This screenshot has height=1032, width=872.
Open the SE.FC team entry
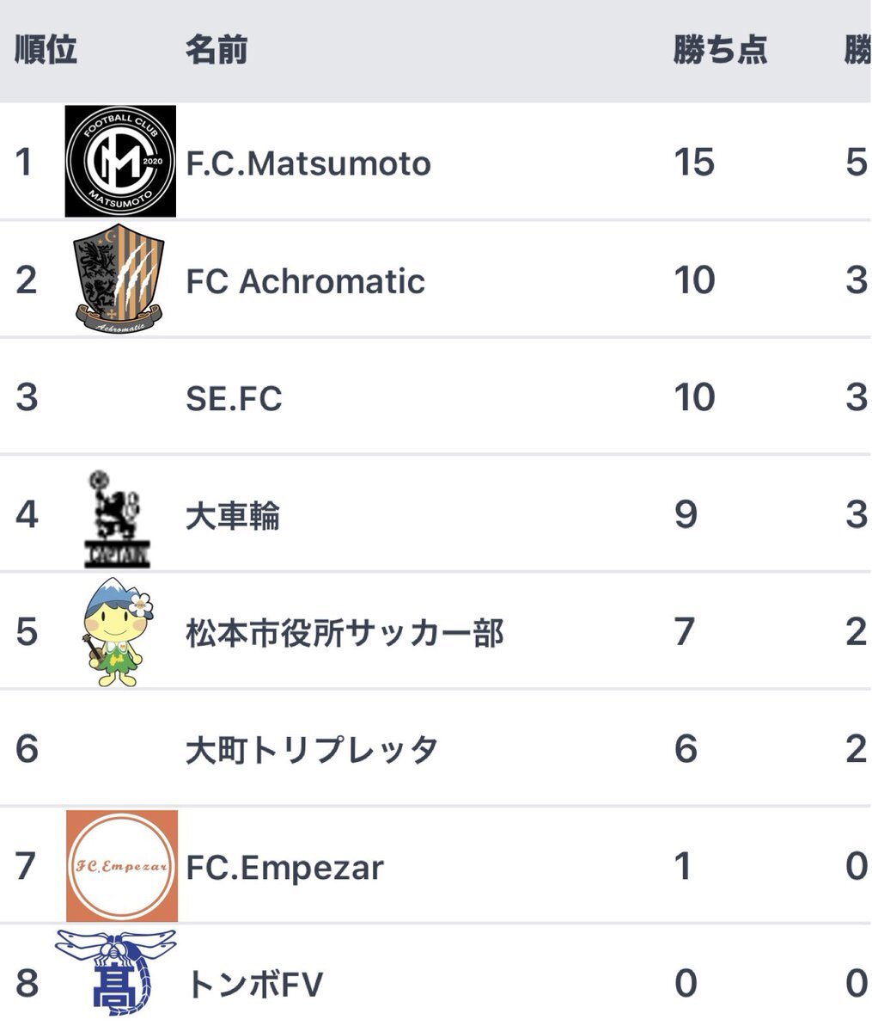234,398
